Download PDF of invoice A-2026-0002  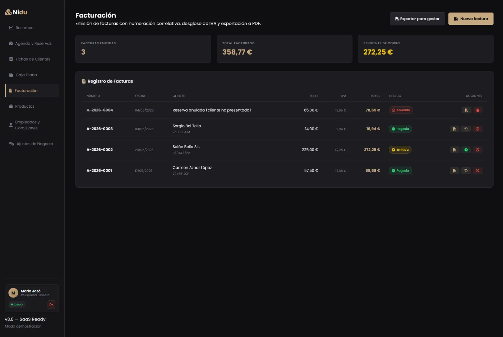[x=454, y=150]
